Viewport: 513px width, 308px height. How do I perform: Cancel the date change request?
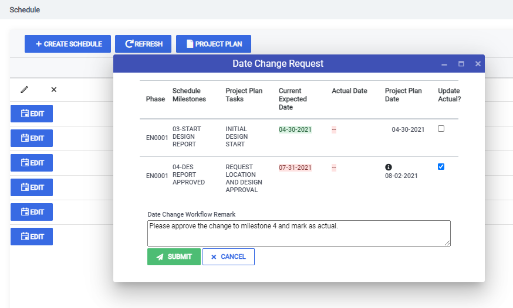(228, 257)
